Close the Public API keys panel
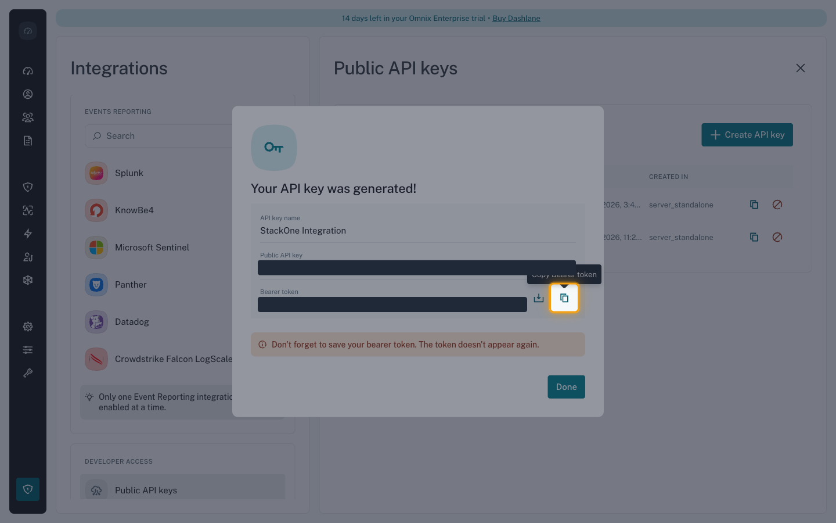This screenshot has width=836, height=523. 801,68
